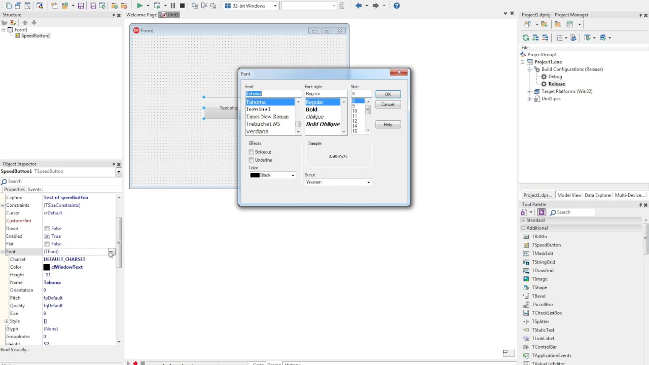Image resolution: width=649 pixels, height=365 pixels.
Task: Switch to the Data Explorer tab
Action: pos(598,195)
